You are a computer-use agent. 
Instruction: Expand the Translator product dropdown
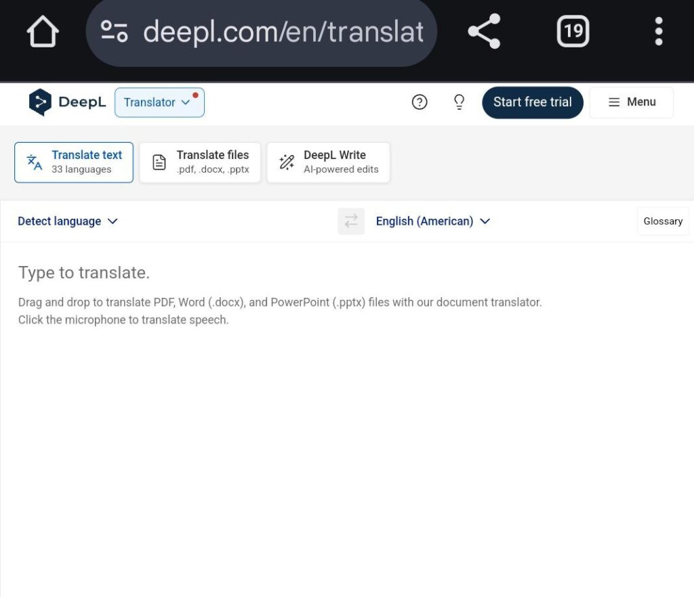coord(159,102)
